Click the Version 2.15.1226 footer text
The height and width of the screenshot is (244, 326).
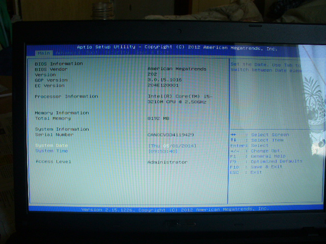click(x=175, y=209)
